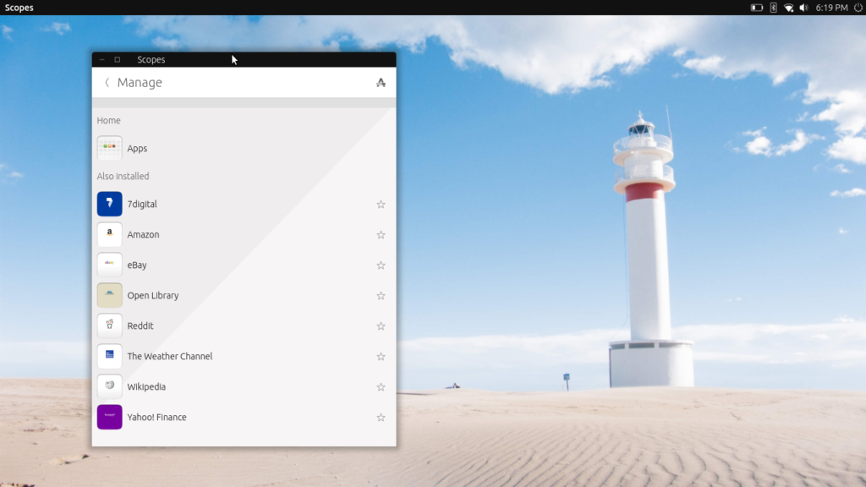Toggle the star next to Reddit
The width and height of the screenshot is (866, 487).
click(x=381, y=326)
